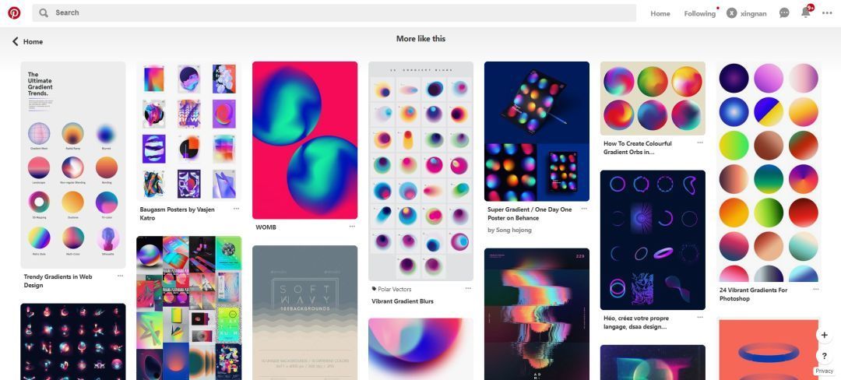Open the question mark help button
The width and height of the screenshot is (841, 380).
[825, 356]
